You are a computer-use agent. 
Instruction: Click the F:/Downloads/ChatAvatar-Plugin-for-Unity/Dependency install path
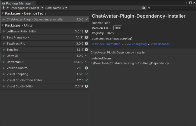coord(130,63)
